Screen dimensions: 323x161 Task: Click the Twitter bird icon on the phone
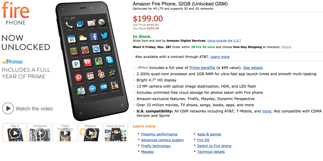point(104,36)
